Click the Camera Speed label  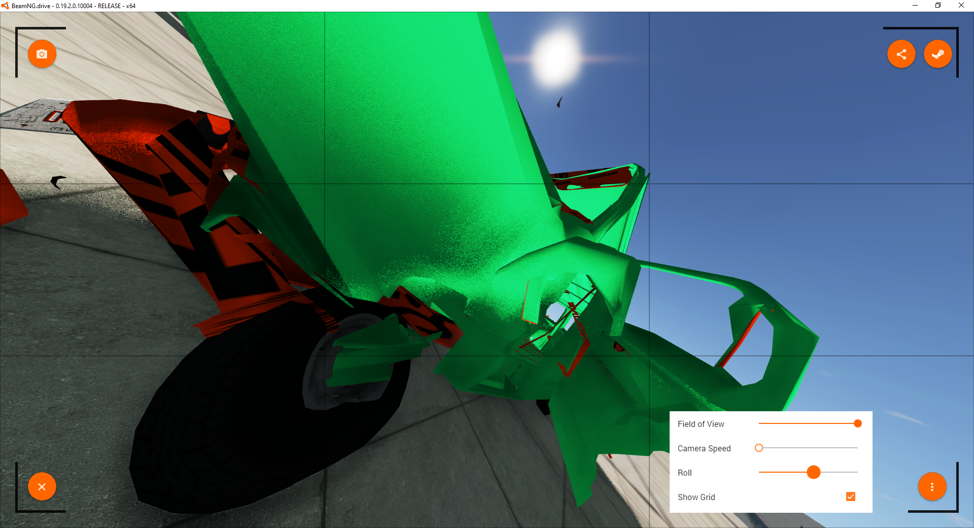[x=704, y=448]
